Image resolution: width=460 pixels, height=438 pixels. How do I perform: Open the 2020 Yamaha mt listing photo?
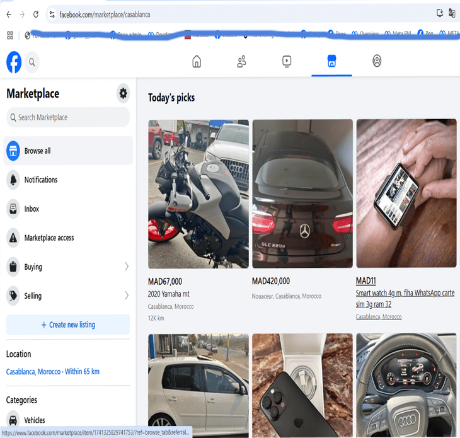tap(198, 194)
